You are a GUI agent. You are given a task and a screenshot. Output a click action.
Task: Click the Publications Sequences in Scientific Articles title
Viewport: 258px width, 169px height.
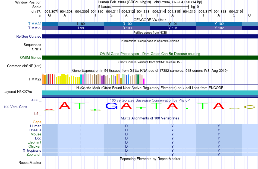click(x=150, y=41)
